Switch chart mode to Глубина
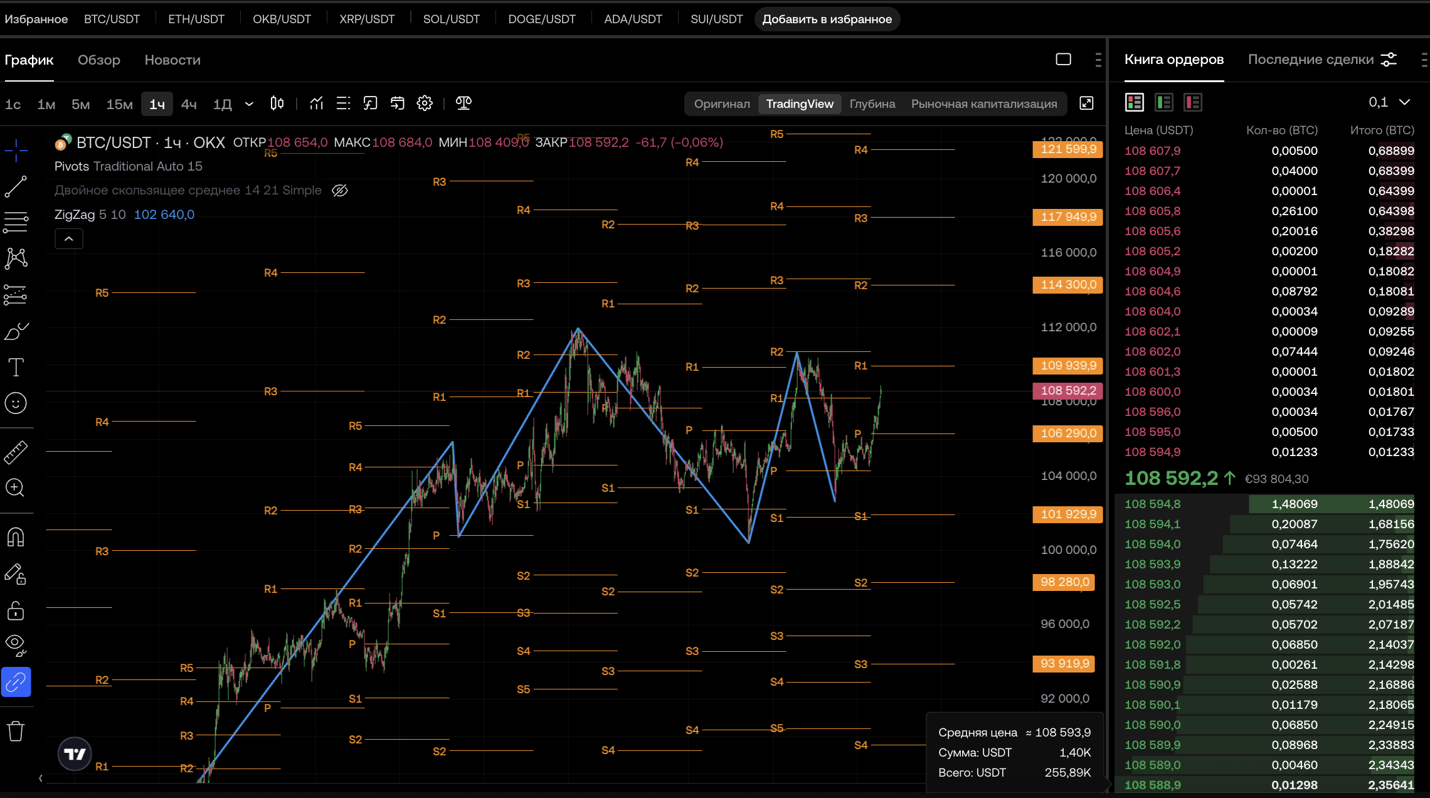 872,104
